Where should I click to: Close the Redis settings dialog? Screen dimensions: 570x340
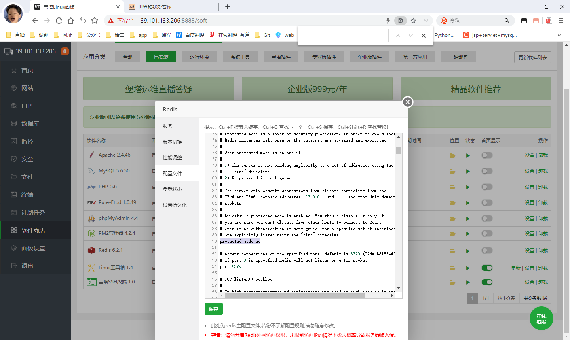pyautogui.click(x=408, y=102)
